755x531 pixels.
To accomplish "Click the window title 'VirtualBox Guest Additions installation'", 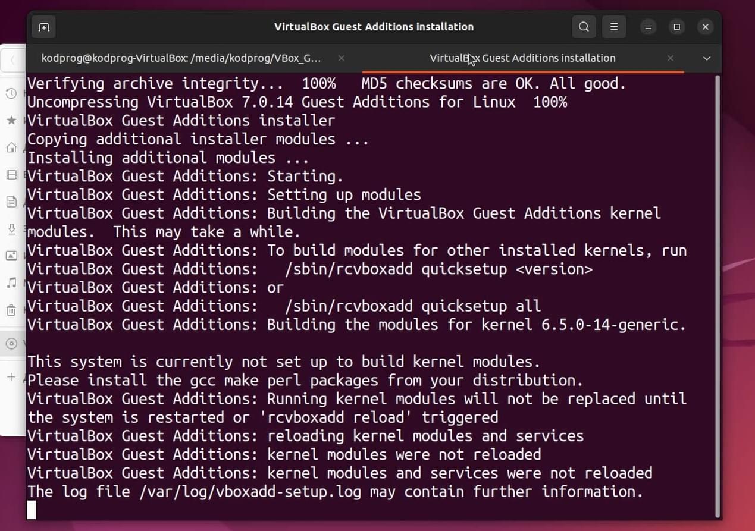I will pos(374,27).
